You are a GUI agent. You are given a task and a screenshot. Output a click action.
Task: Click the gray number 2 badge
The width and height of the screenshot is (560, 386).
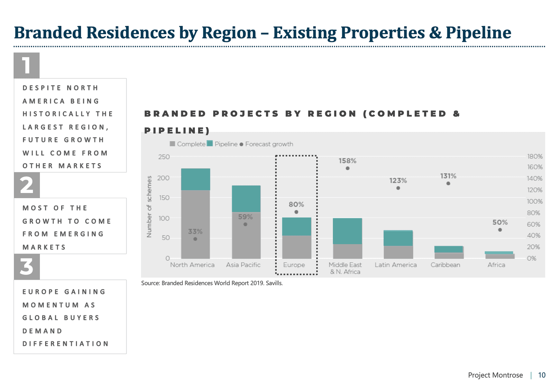[27, 185]
